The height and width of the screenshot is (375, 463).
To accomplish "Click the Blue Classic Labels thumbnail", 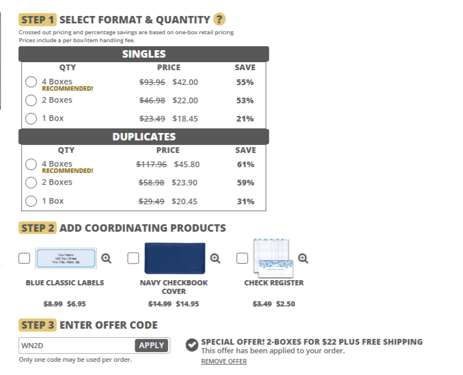I will pyautogui.click(x=66, y=258).
